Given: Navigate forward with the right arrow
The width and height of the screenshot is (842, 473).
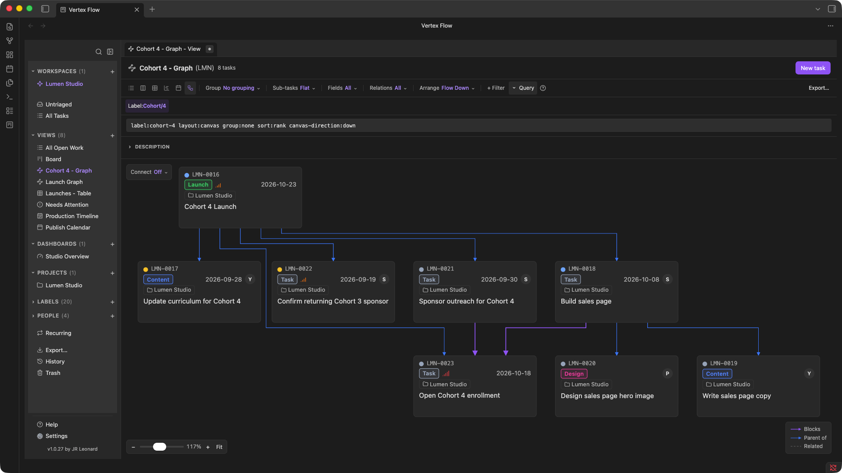Looking at the screenshot, I should tap(43, 26).
